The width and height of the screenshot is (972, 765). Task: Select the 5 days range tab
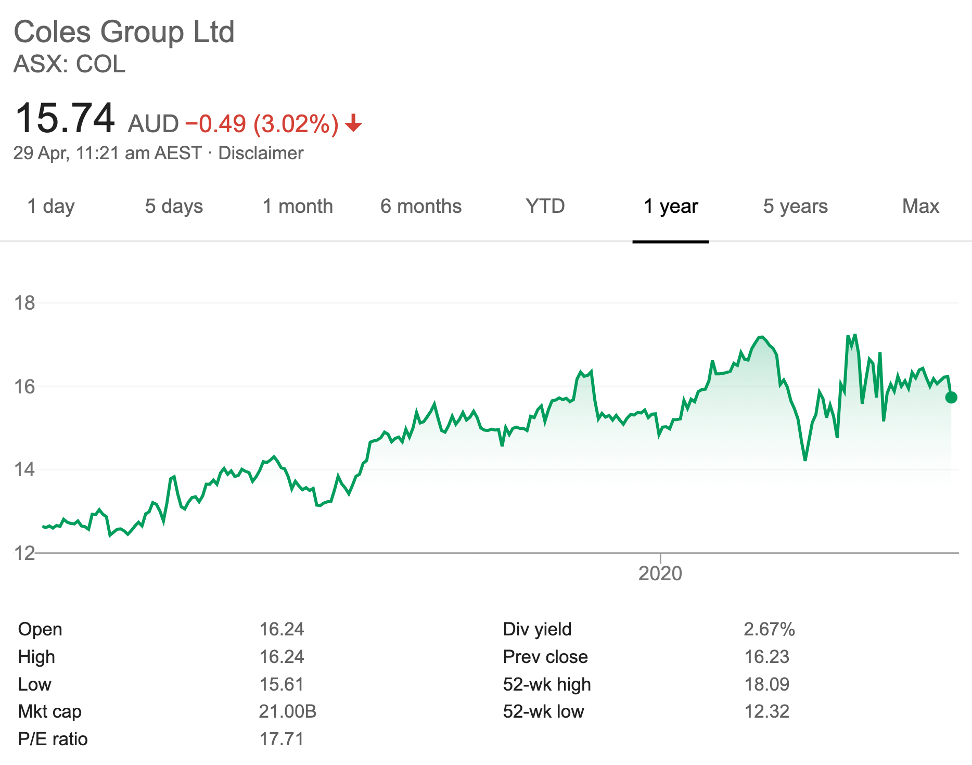(174, 206)
